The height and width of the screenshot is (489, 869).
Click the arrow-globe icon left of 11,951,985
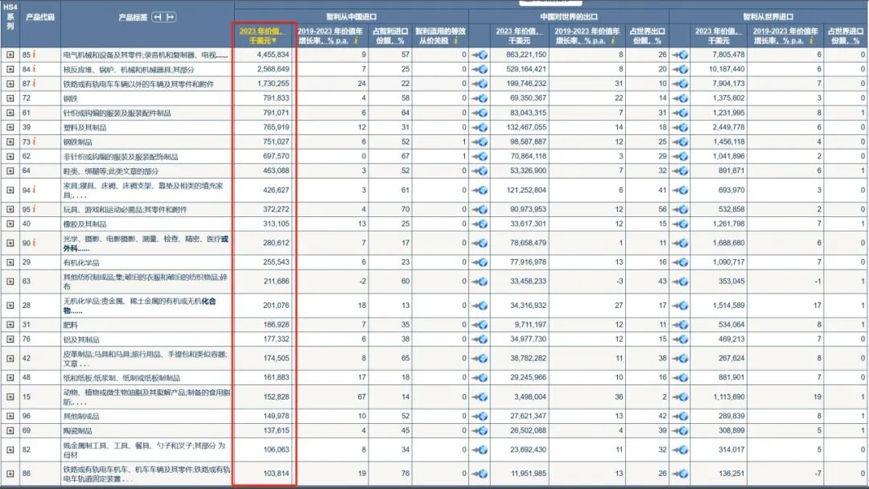point(480,474)
